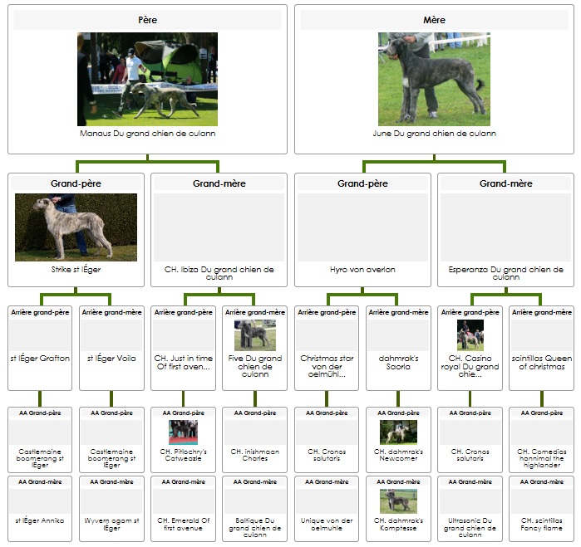Image resolution: width=581 pixels, height=547 pixels.
Task: Click the Five Du grand chien de culann thumbnail
Action: (254, 335)
